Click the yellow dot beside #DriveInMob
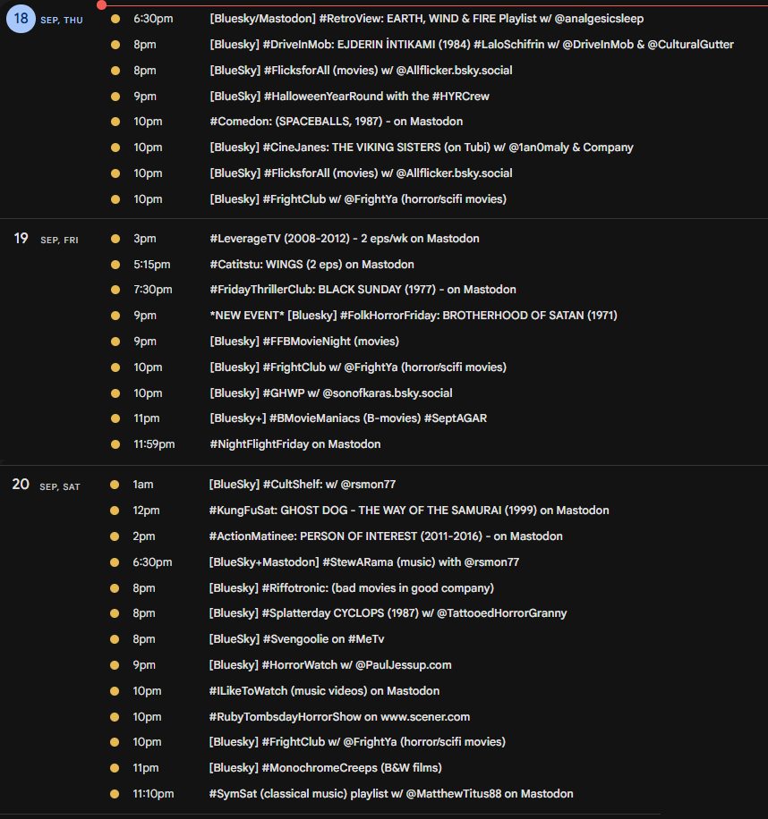 pyautogui.click(x=115, y=45)
